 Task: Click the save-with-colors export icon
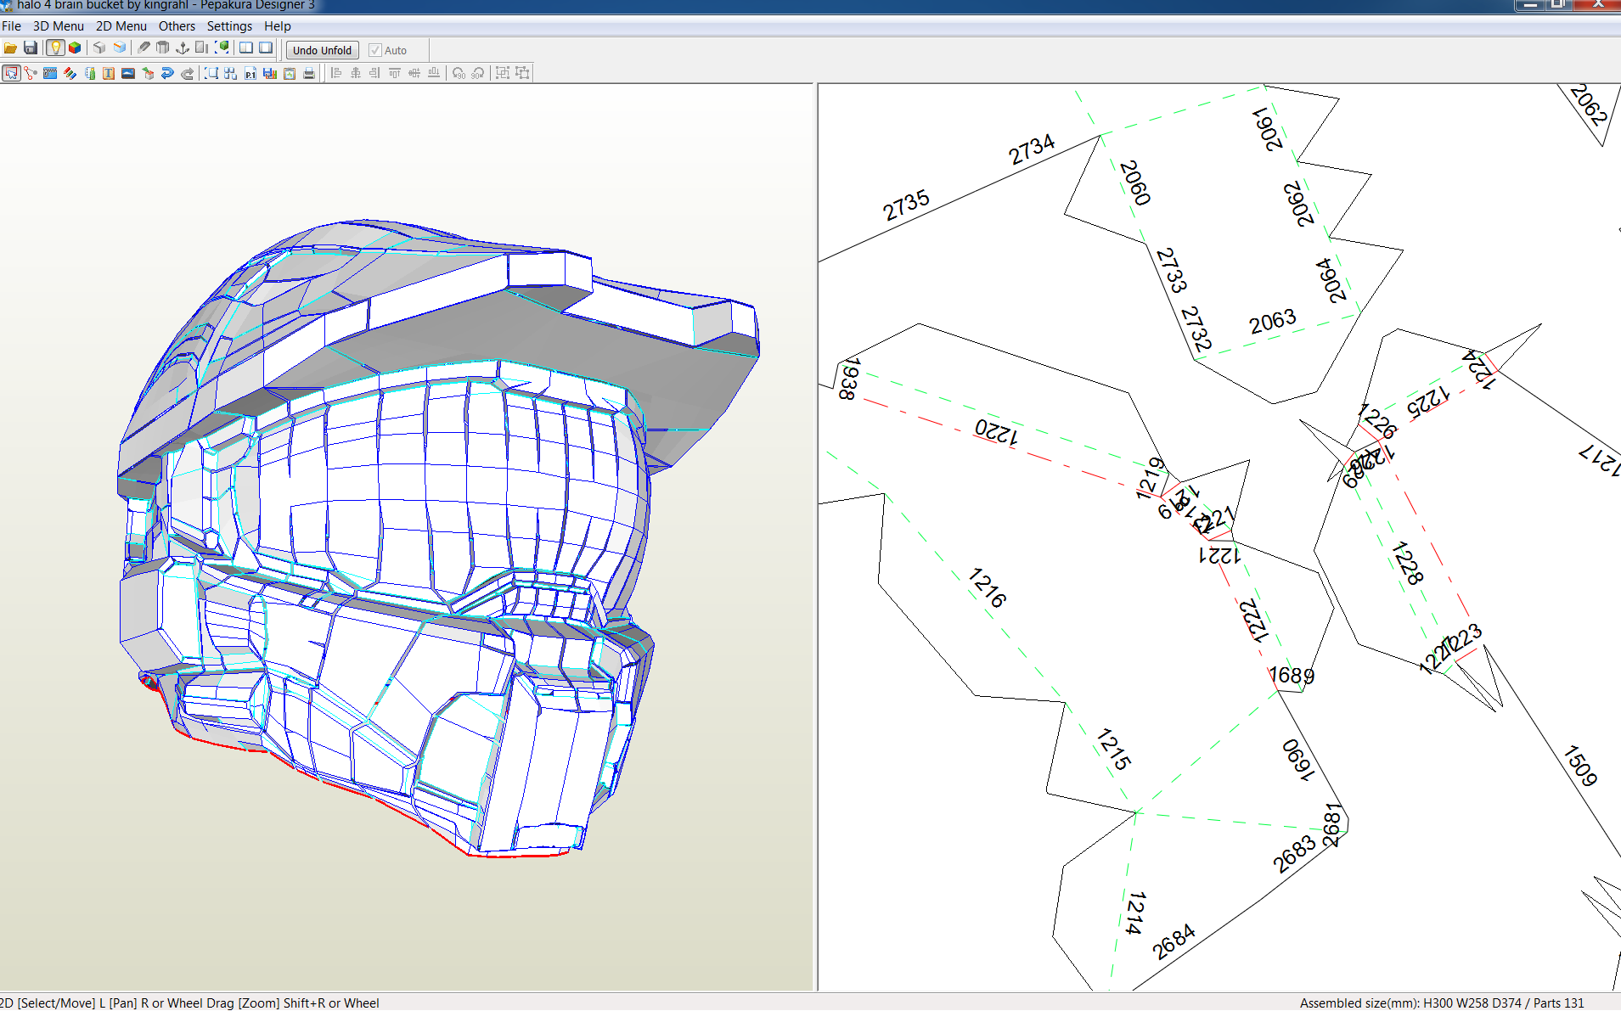click(270, 74)
